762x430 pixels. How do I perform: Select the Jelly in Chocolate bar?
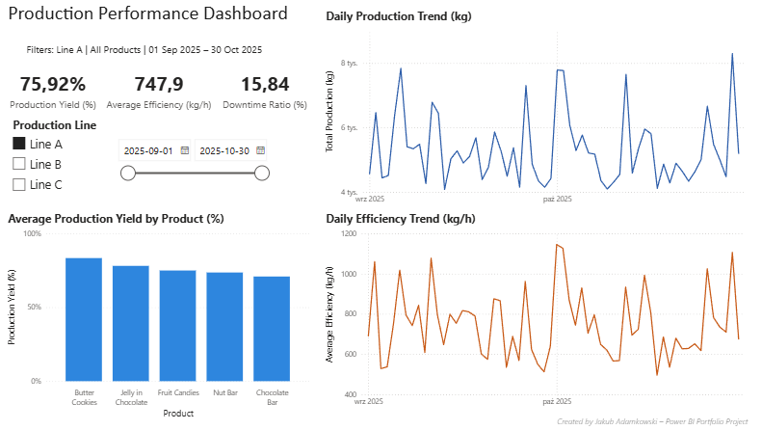click(131, 324)
